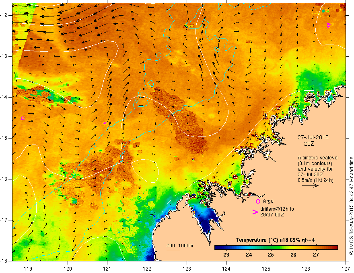354x273 pixels.
Task: Click longitude axis label 122
Action: point(147,269)
